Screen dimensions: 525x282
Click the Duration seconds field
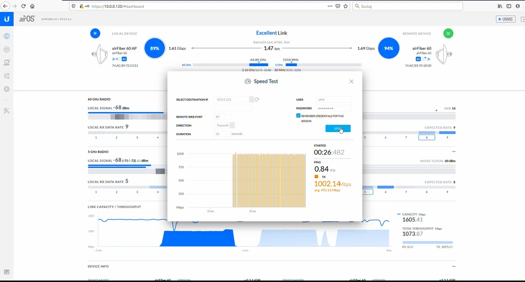[x=222, y=134]
